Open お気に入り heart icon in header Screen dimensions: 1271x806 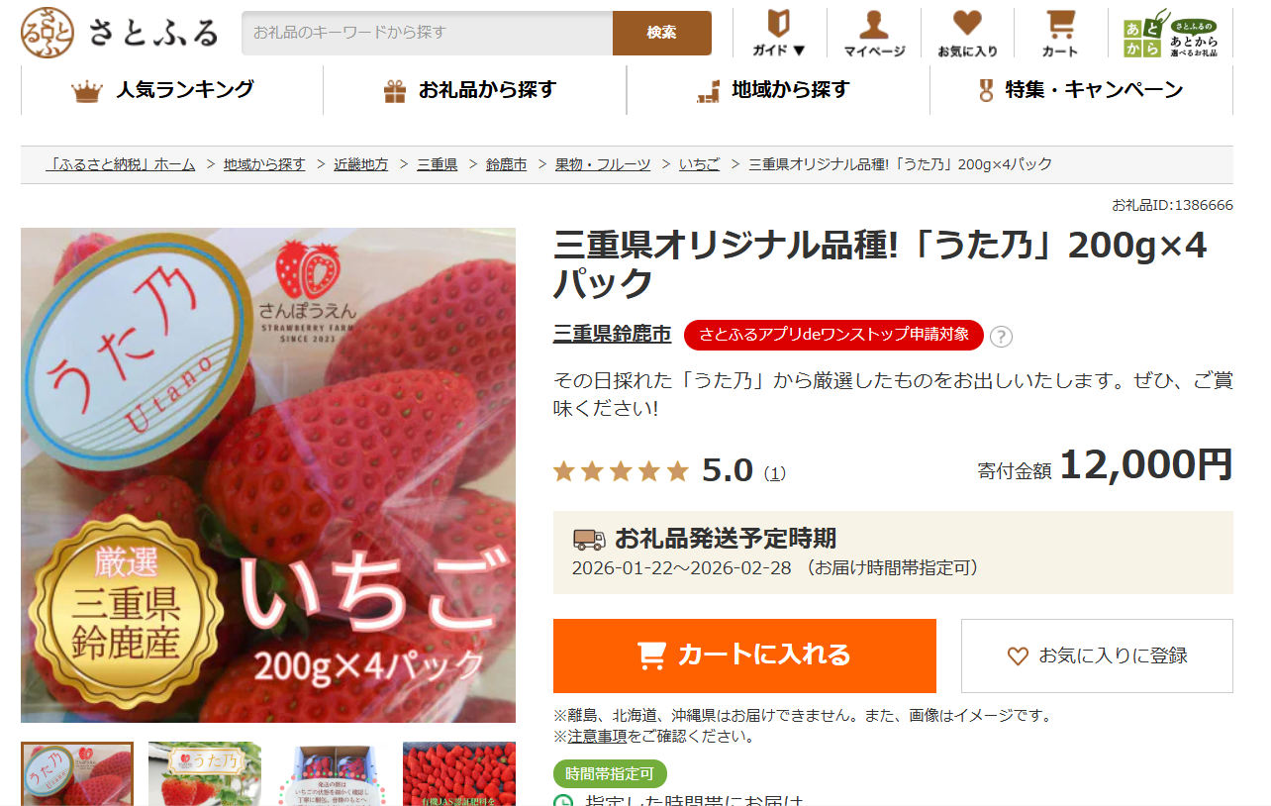pos(967,24)
